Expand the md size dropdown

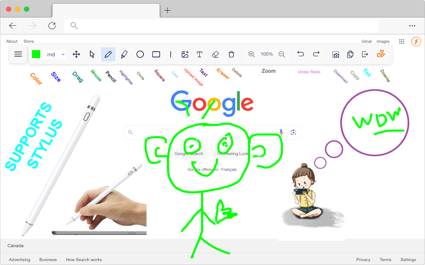click(54, 54)
